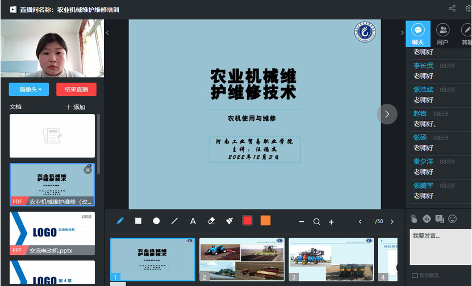
Task: Open the 摄像头 camera dropdown
Action: [29, 89]
